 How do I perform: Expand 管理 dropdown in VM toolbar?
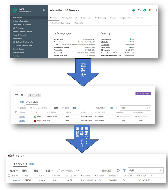click(49, 171)
